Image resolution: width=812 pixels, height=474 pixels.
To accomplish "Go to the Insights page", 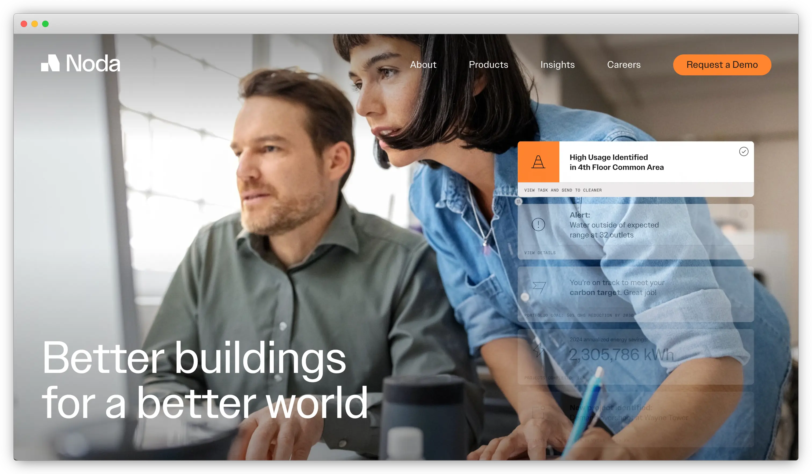I will [x=557, y=65].
